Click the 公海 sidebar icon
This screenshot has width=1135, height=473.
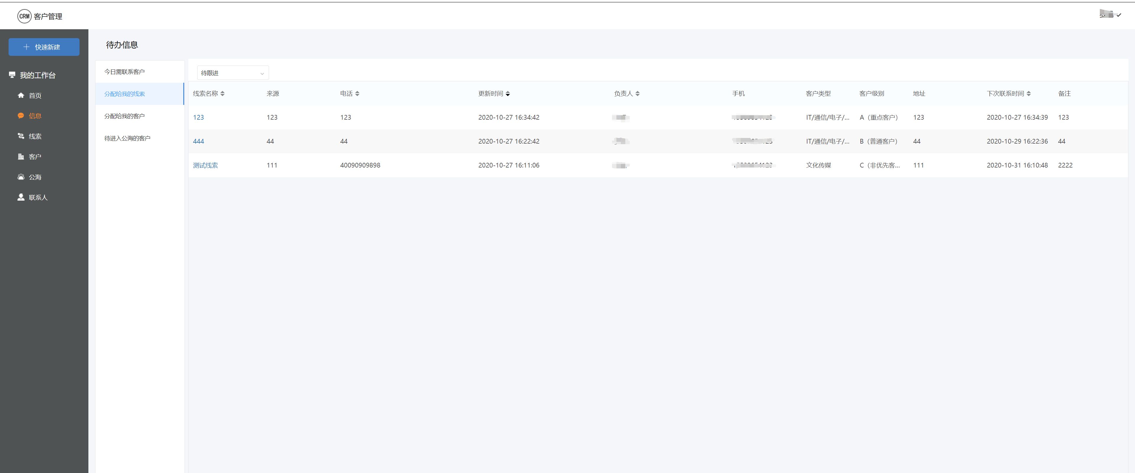coord(21,177)
